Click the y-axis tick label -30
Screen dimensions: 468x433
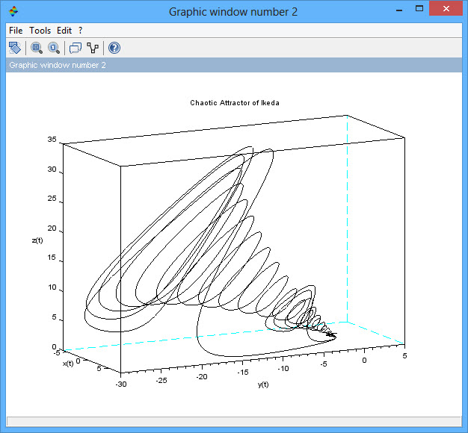point(121,384)
